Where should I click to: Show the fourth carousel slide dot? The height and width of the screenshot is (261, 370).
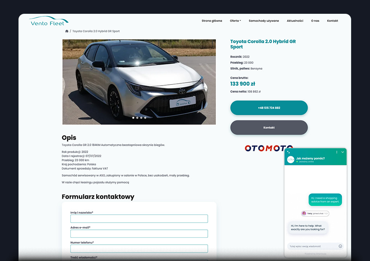click(145, 118)
